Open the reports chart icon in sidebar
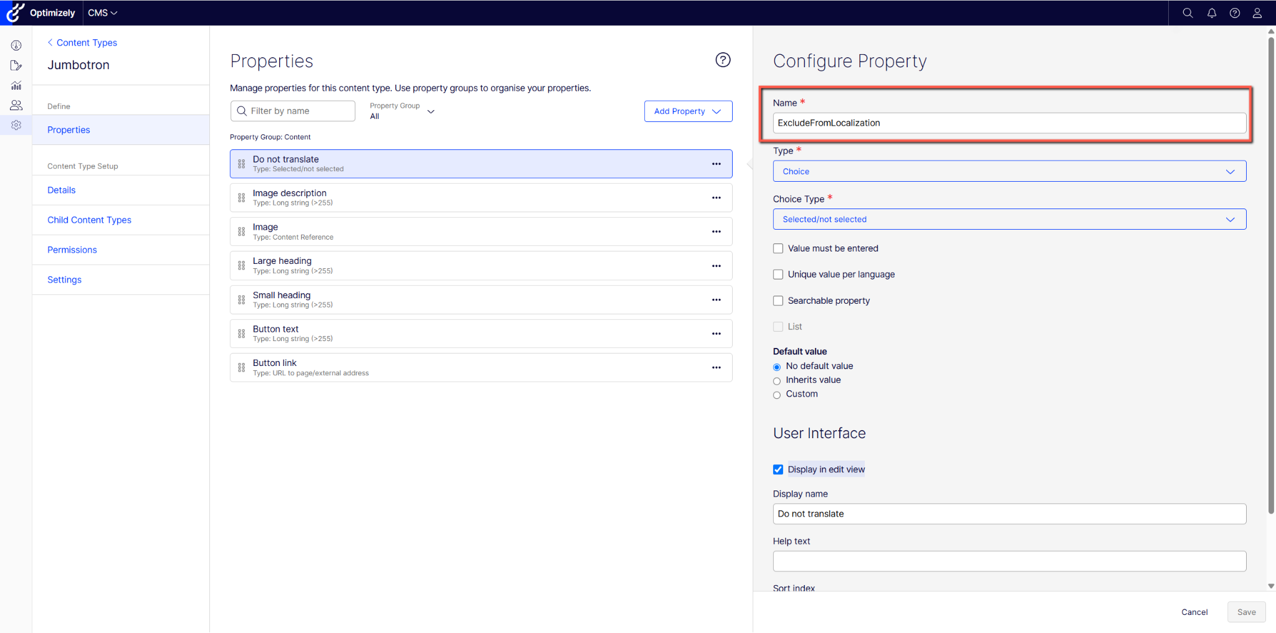 16,85
